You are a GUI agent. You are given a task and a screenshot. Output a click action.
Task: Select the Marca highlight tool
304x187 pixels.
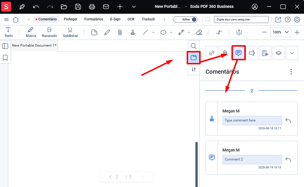(31, 32)
